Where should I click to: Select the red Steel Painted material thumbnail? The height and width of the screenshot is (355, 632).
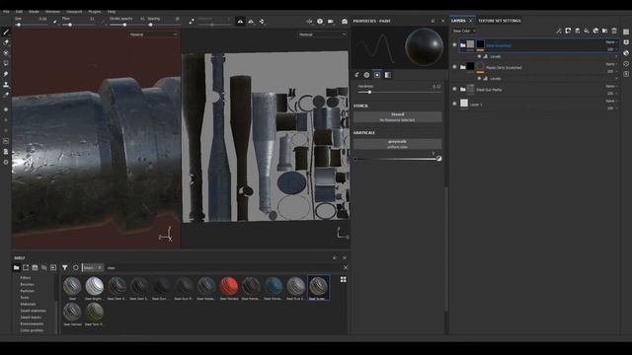tap(229, 288)
